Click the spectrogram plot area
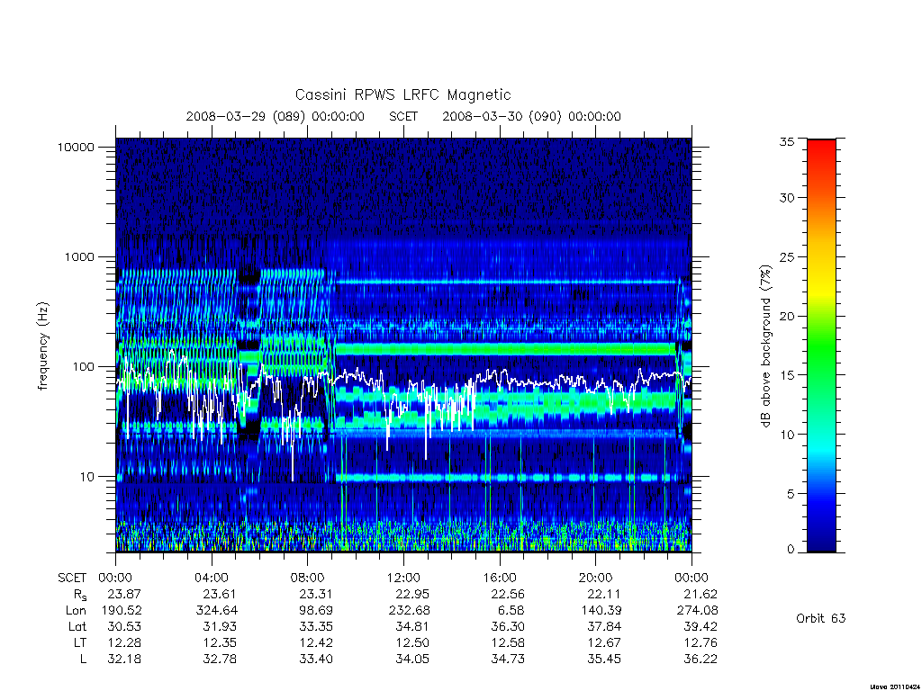922x691 pixels. 403,345
